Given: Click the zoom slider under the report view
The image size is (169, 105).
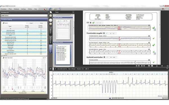Looking at the screenshot, I should tap(162, 66).
